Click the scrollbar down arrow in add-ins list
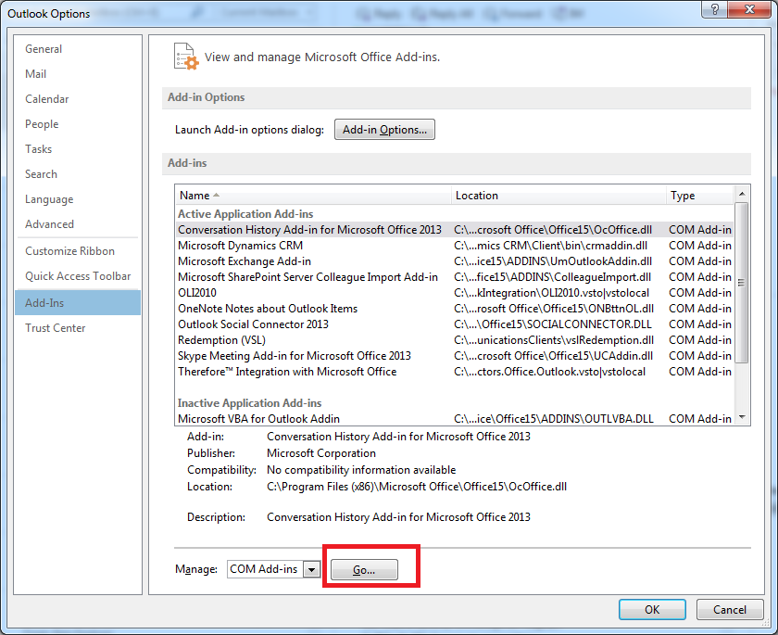The height and width of the screenshot is (635, 778). pyautogui.click(x=743, y=419)
